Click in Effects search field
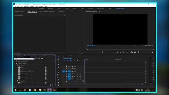 pyautogui.click(x=24, y=59)
